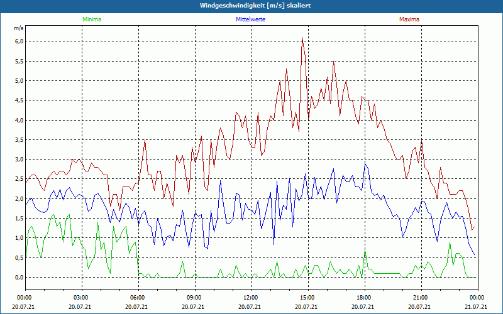The height and width of the screenshot is (314, 503).
Task: Click the '3,5' y-axis value
Action: (x=19, y=139)
